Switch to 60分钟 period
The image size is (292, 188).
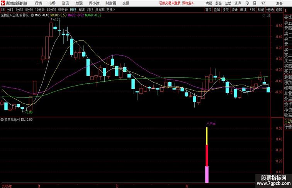[63, 10]
